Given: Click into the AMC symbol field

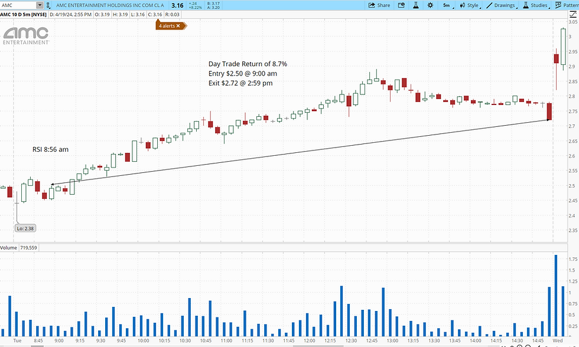Looking at the screenshot, I should (x=18, y=5).
